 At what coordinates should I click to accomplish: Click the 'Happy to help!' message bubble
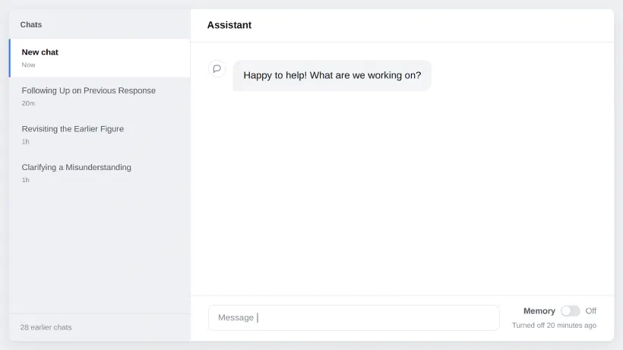(332, 75)
